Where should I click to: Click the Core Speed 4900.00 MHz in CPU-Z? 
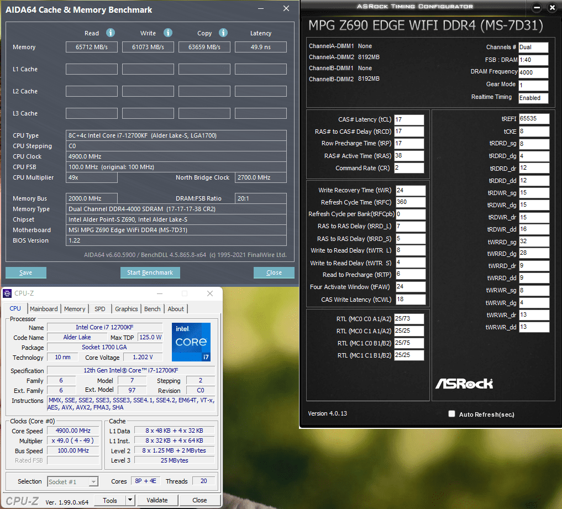pyautogui.click(x=73, y=431)
